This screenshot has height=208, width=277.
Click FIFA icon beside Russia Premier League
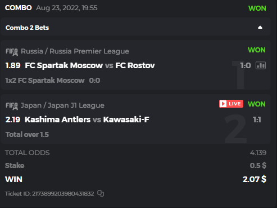12,52
